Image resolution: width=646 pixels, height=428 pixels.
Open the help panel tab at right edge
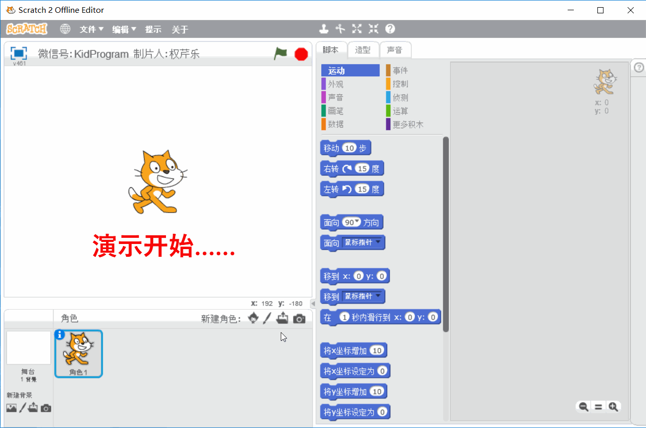(x=638, y=68)
